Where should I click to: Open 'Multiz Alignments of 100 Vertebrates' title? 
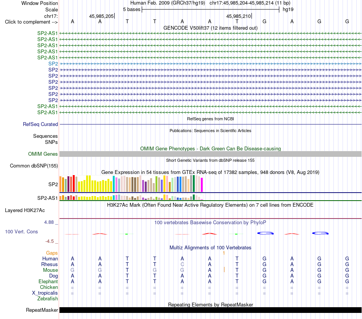tap(210, 248)
